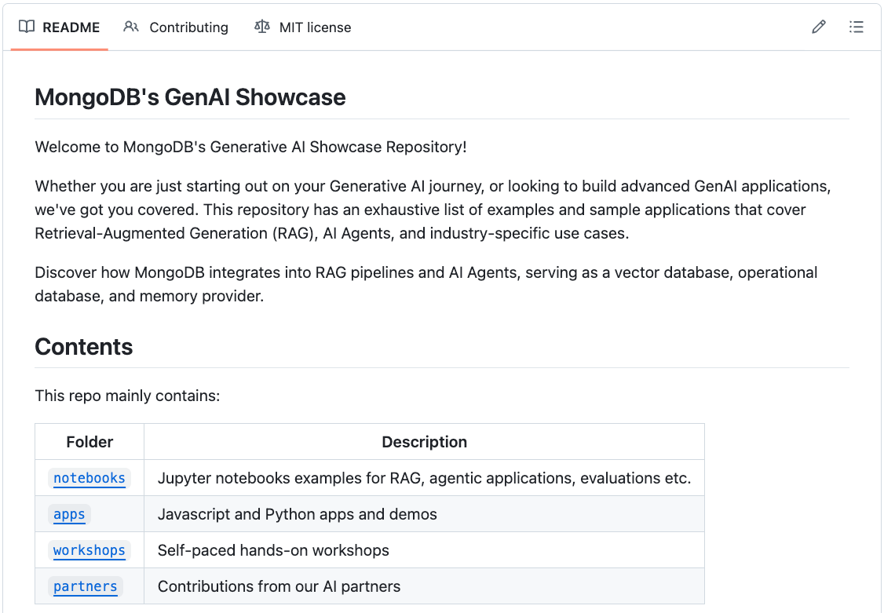Image resolution: width=884 pixels, height=613 pixels.
Task: Open the notebooks folder link
Action: [x=89, y=478]
